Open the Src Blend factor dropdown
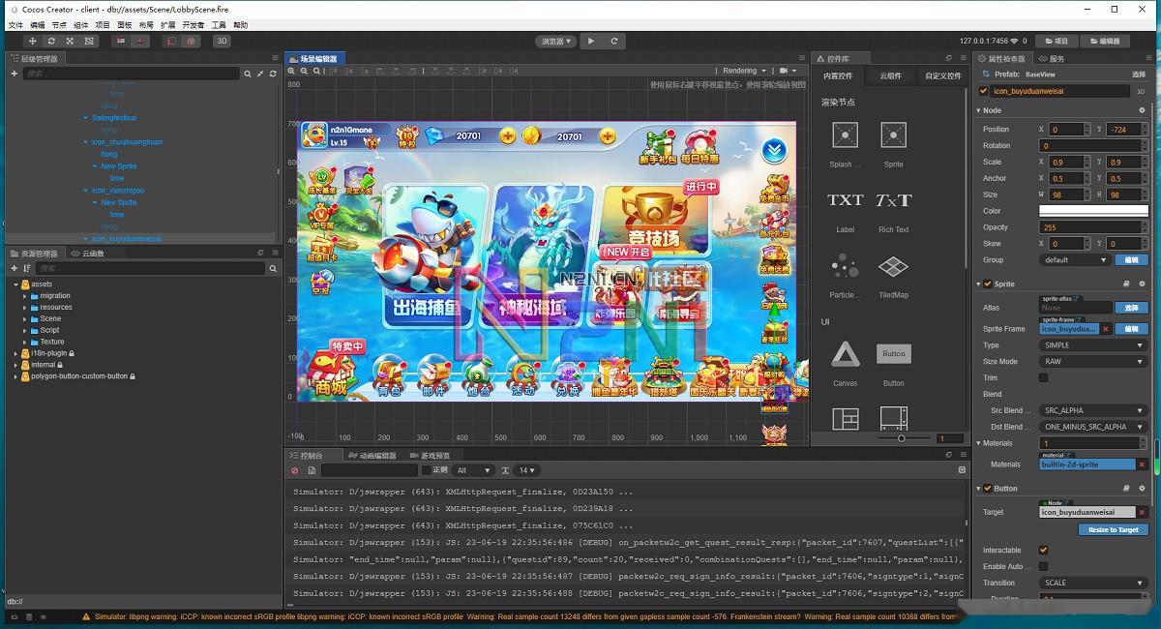This screenshot has width=1161, height=629. click(x=1092, y=410)
